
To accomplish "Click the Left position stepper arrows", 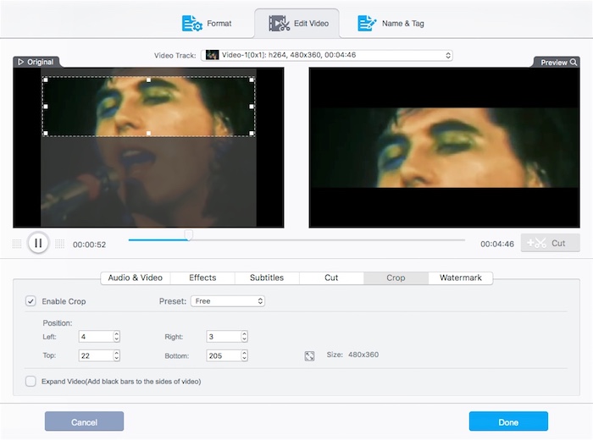I will click(x=117, y=337).
